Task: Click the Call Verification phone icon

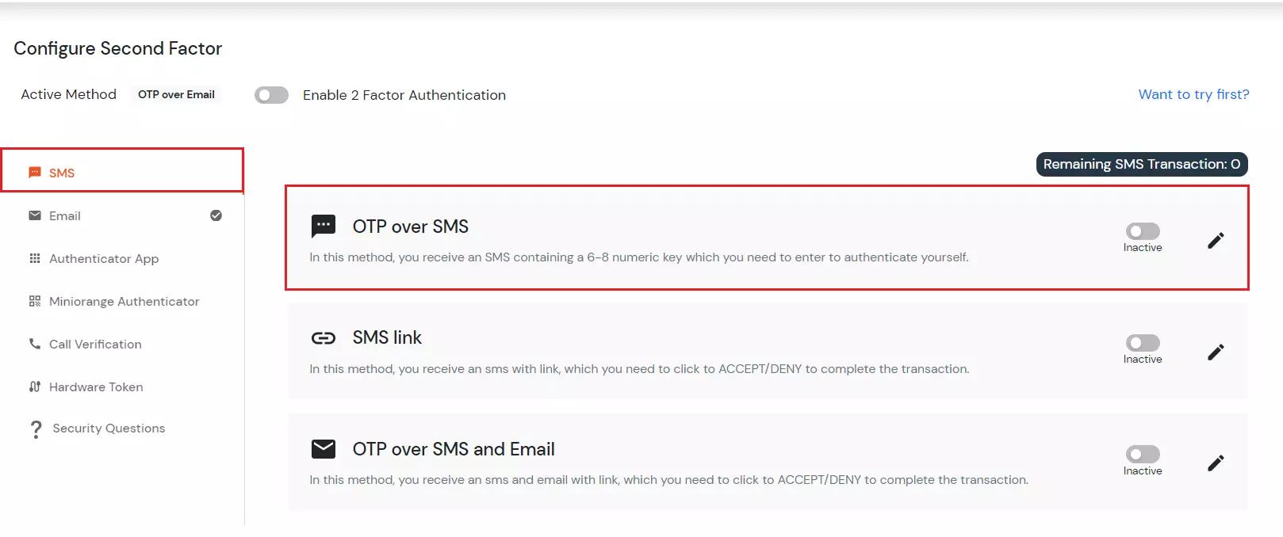Action: [34, 344]
